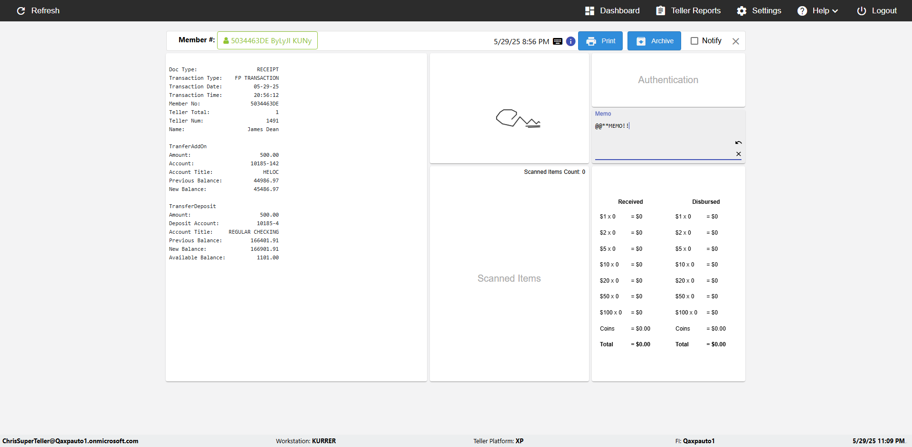Click the 5/29/25 11:09 PM status clock

tap(878, 441)
